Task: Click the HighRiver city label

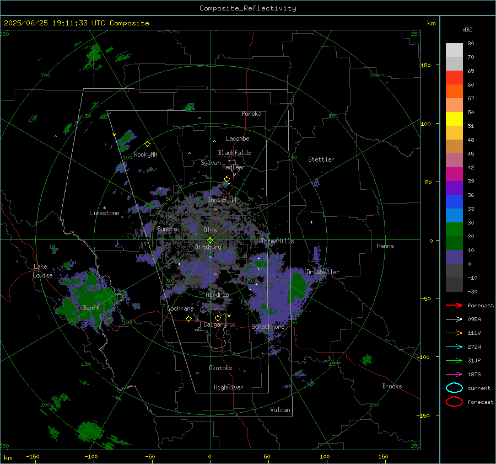Action: click(x=229, y=387)
